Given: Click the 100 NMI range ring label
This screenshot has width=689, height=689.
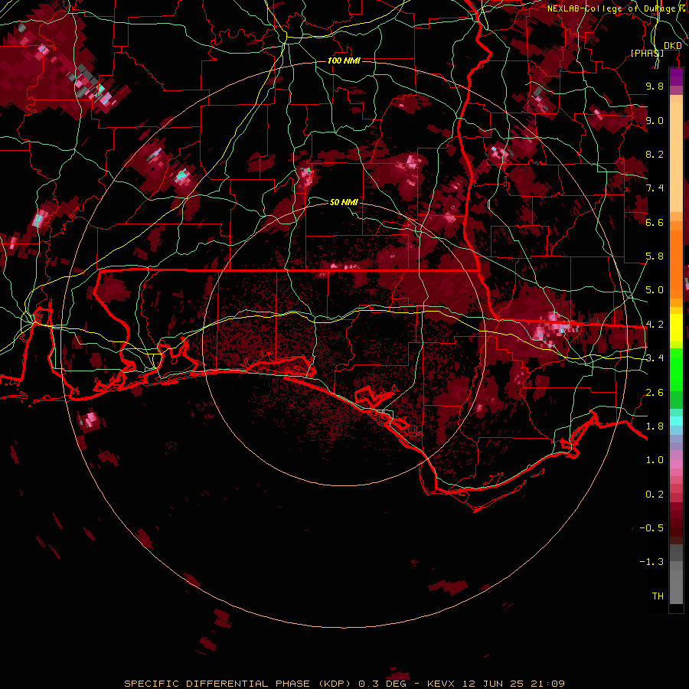Looking at the screenshot, I should tap(344, 60).
